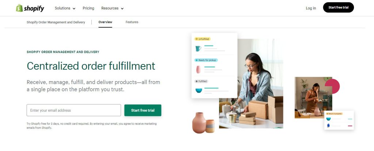Select the Ready for pickup status badge
374x151 pixels.
pos(206,60)
